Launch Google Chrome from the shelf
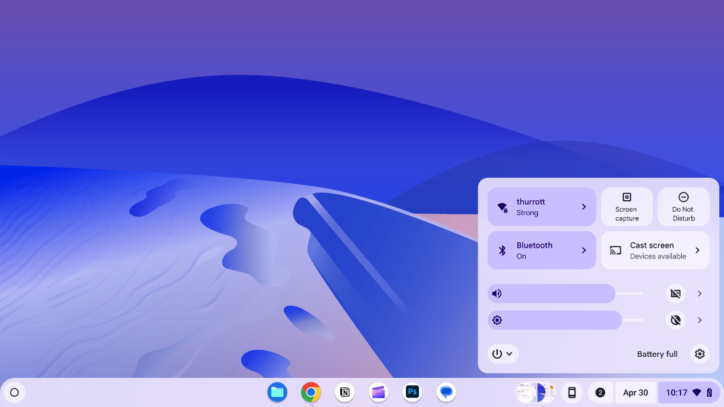This screenshot has height=407, width=724. (x=311, y=392)
